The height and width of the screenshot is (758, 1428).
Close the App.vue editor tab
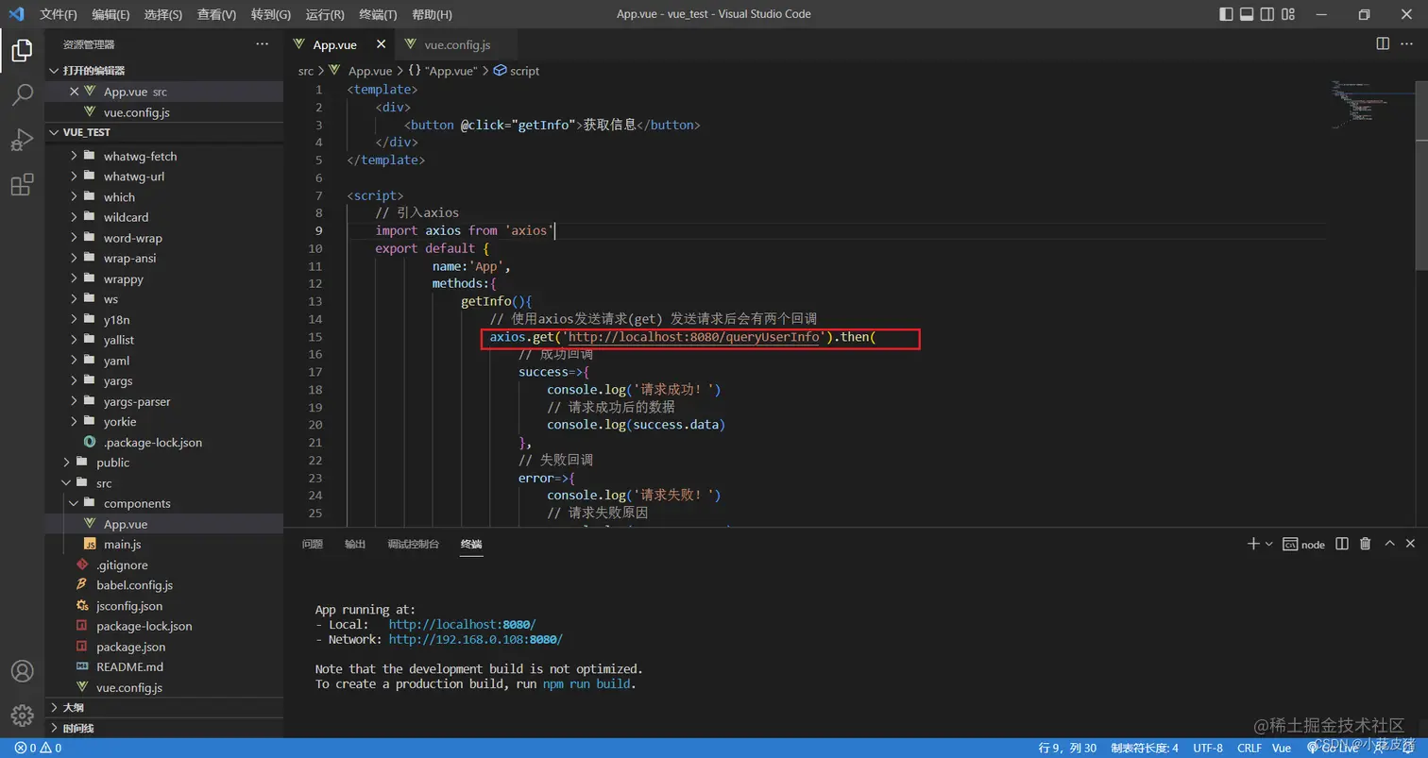(x=382, y=44)
